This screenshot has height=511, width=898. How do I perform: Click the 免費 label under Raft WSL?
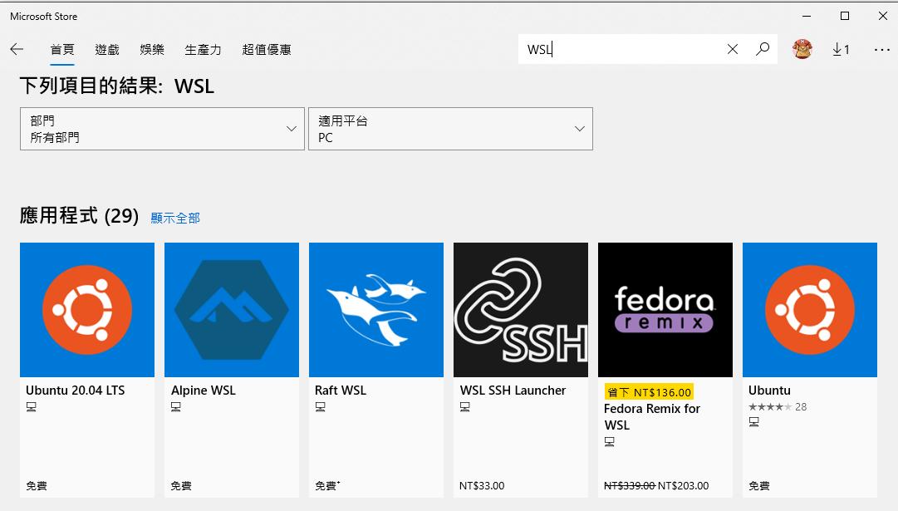tap(326, 486)
